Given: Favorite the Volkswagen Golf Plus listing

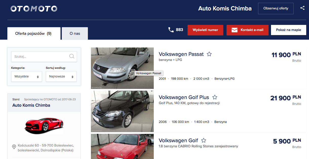Looking at the screenshot, I should 215,97.
